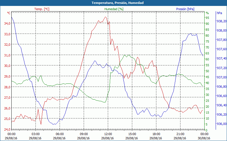Click the 03:00 time axis label

pos(35,134)
